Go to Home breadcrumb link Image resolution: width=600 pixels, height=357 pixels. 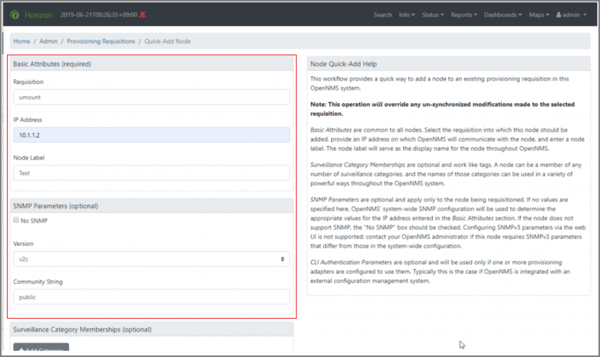(22, 41)
